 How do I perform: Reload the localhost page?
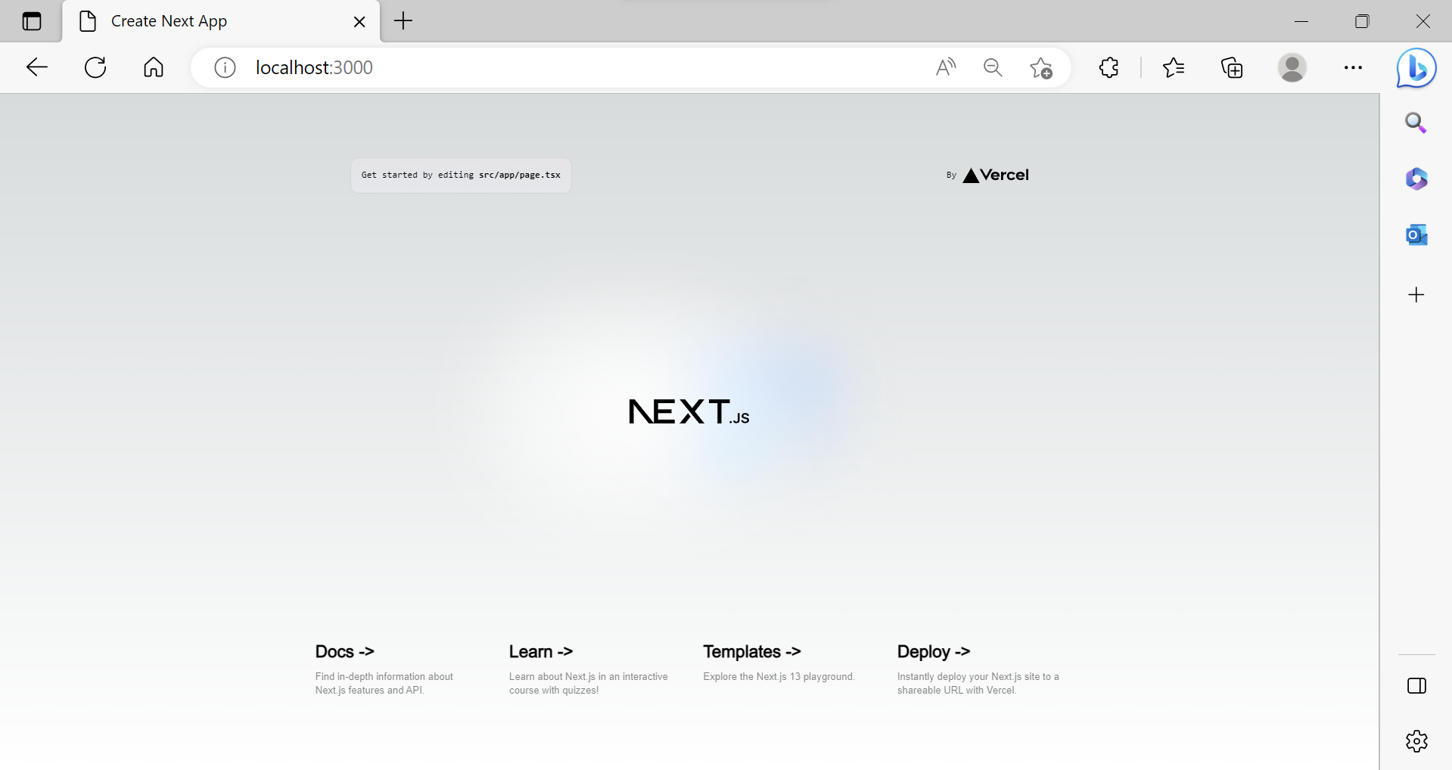pyautogui.click(x=95, y=67)
